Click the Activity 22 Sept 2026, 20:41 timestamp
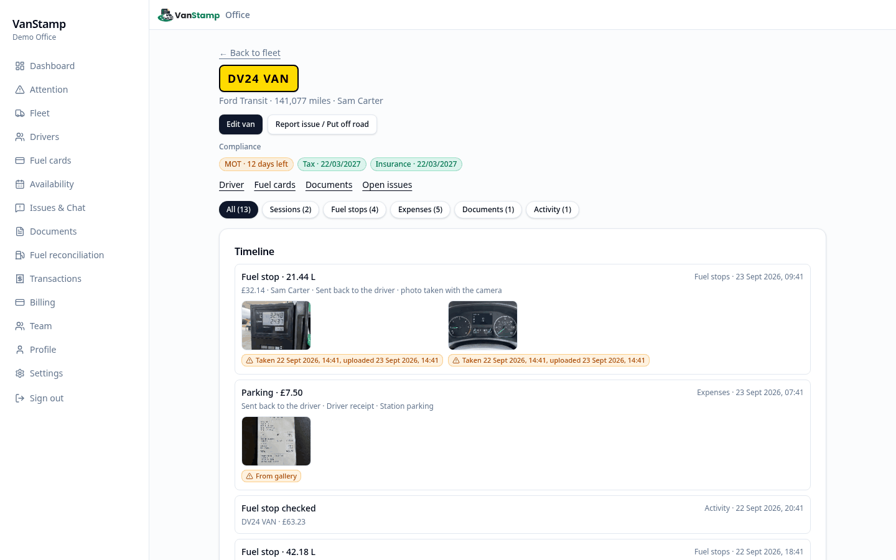Image resolution: width=896 pixels, height=560 pixels. [754, 508]
